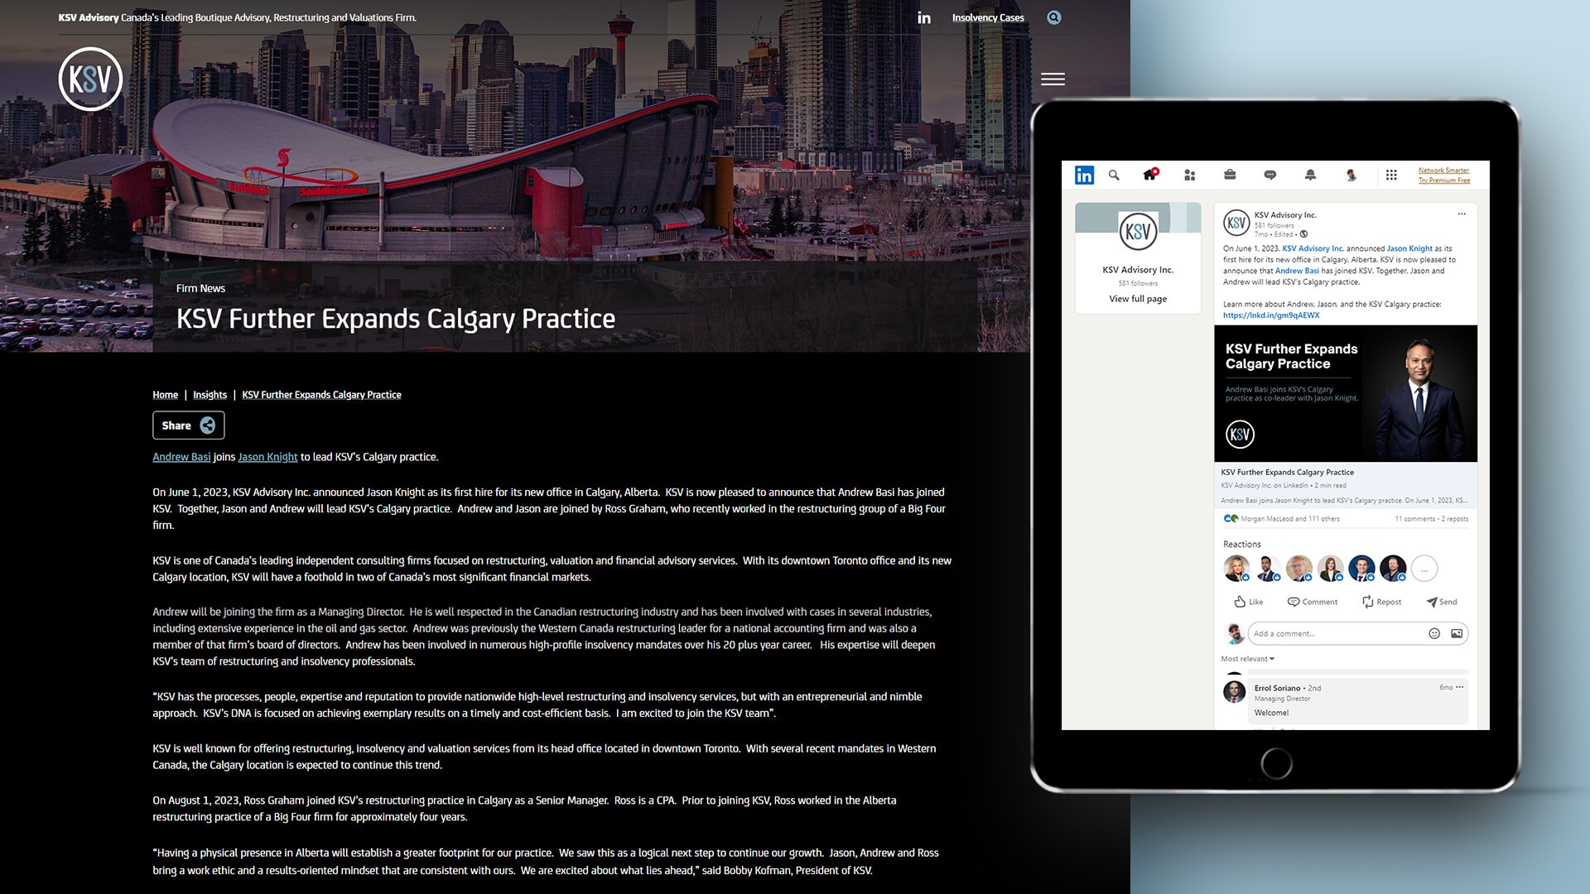Navigate to Insights breadcrumb
Viewport: 1590px width, 894px height.
[210, 395]
